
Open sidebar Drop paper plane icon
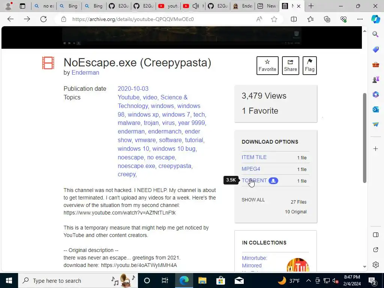(375, 124)
